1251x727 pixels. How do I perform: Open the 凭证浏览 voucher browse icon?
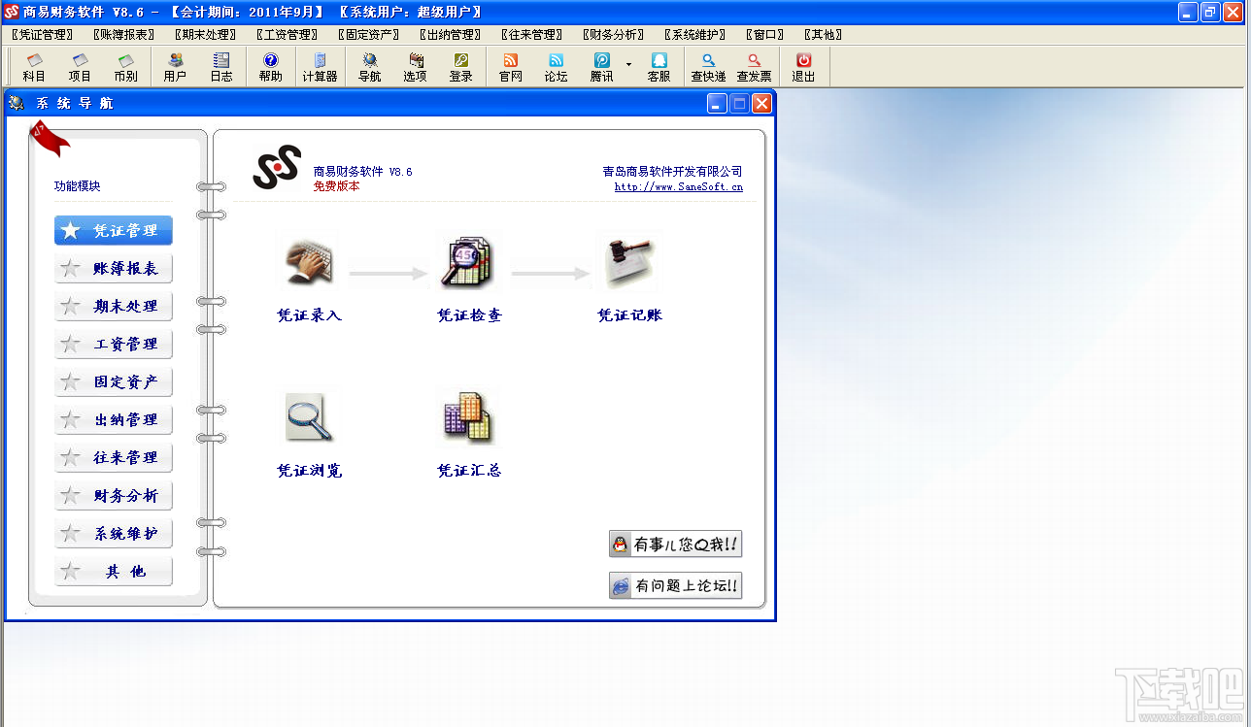(x=308, y=417)
